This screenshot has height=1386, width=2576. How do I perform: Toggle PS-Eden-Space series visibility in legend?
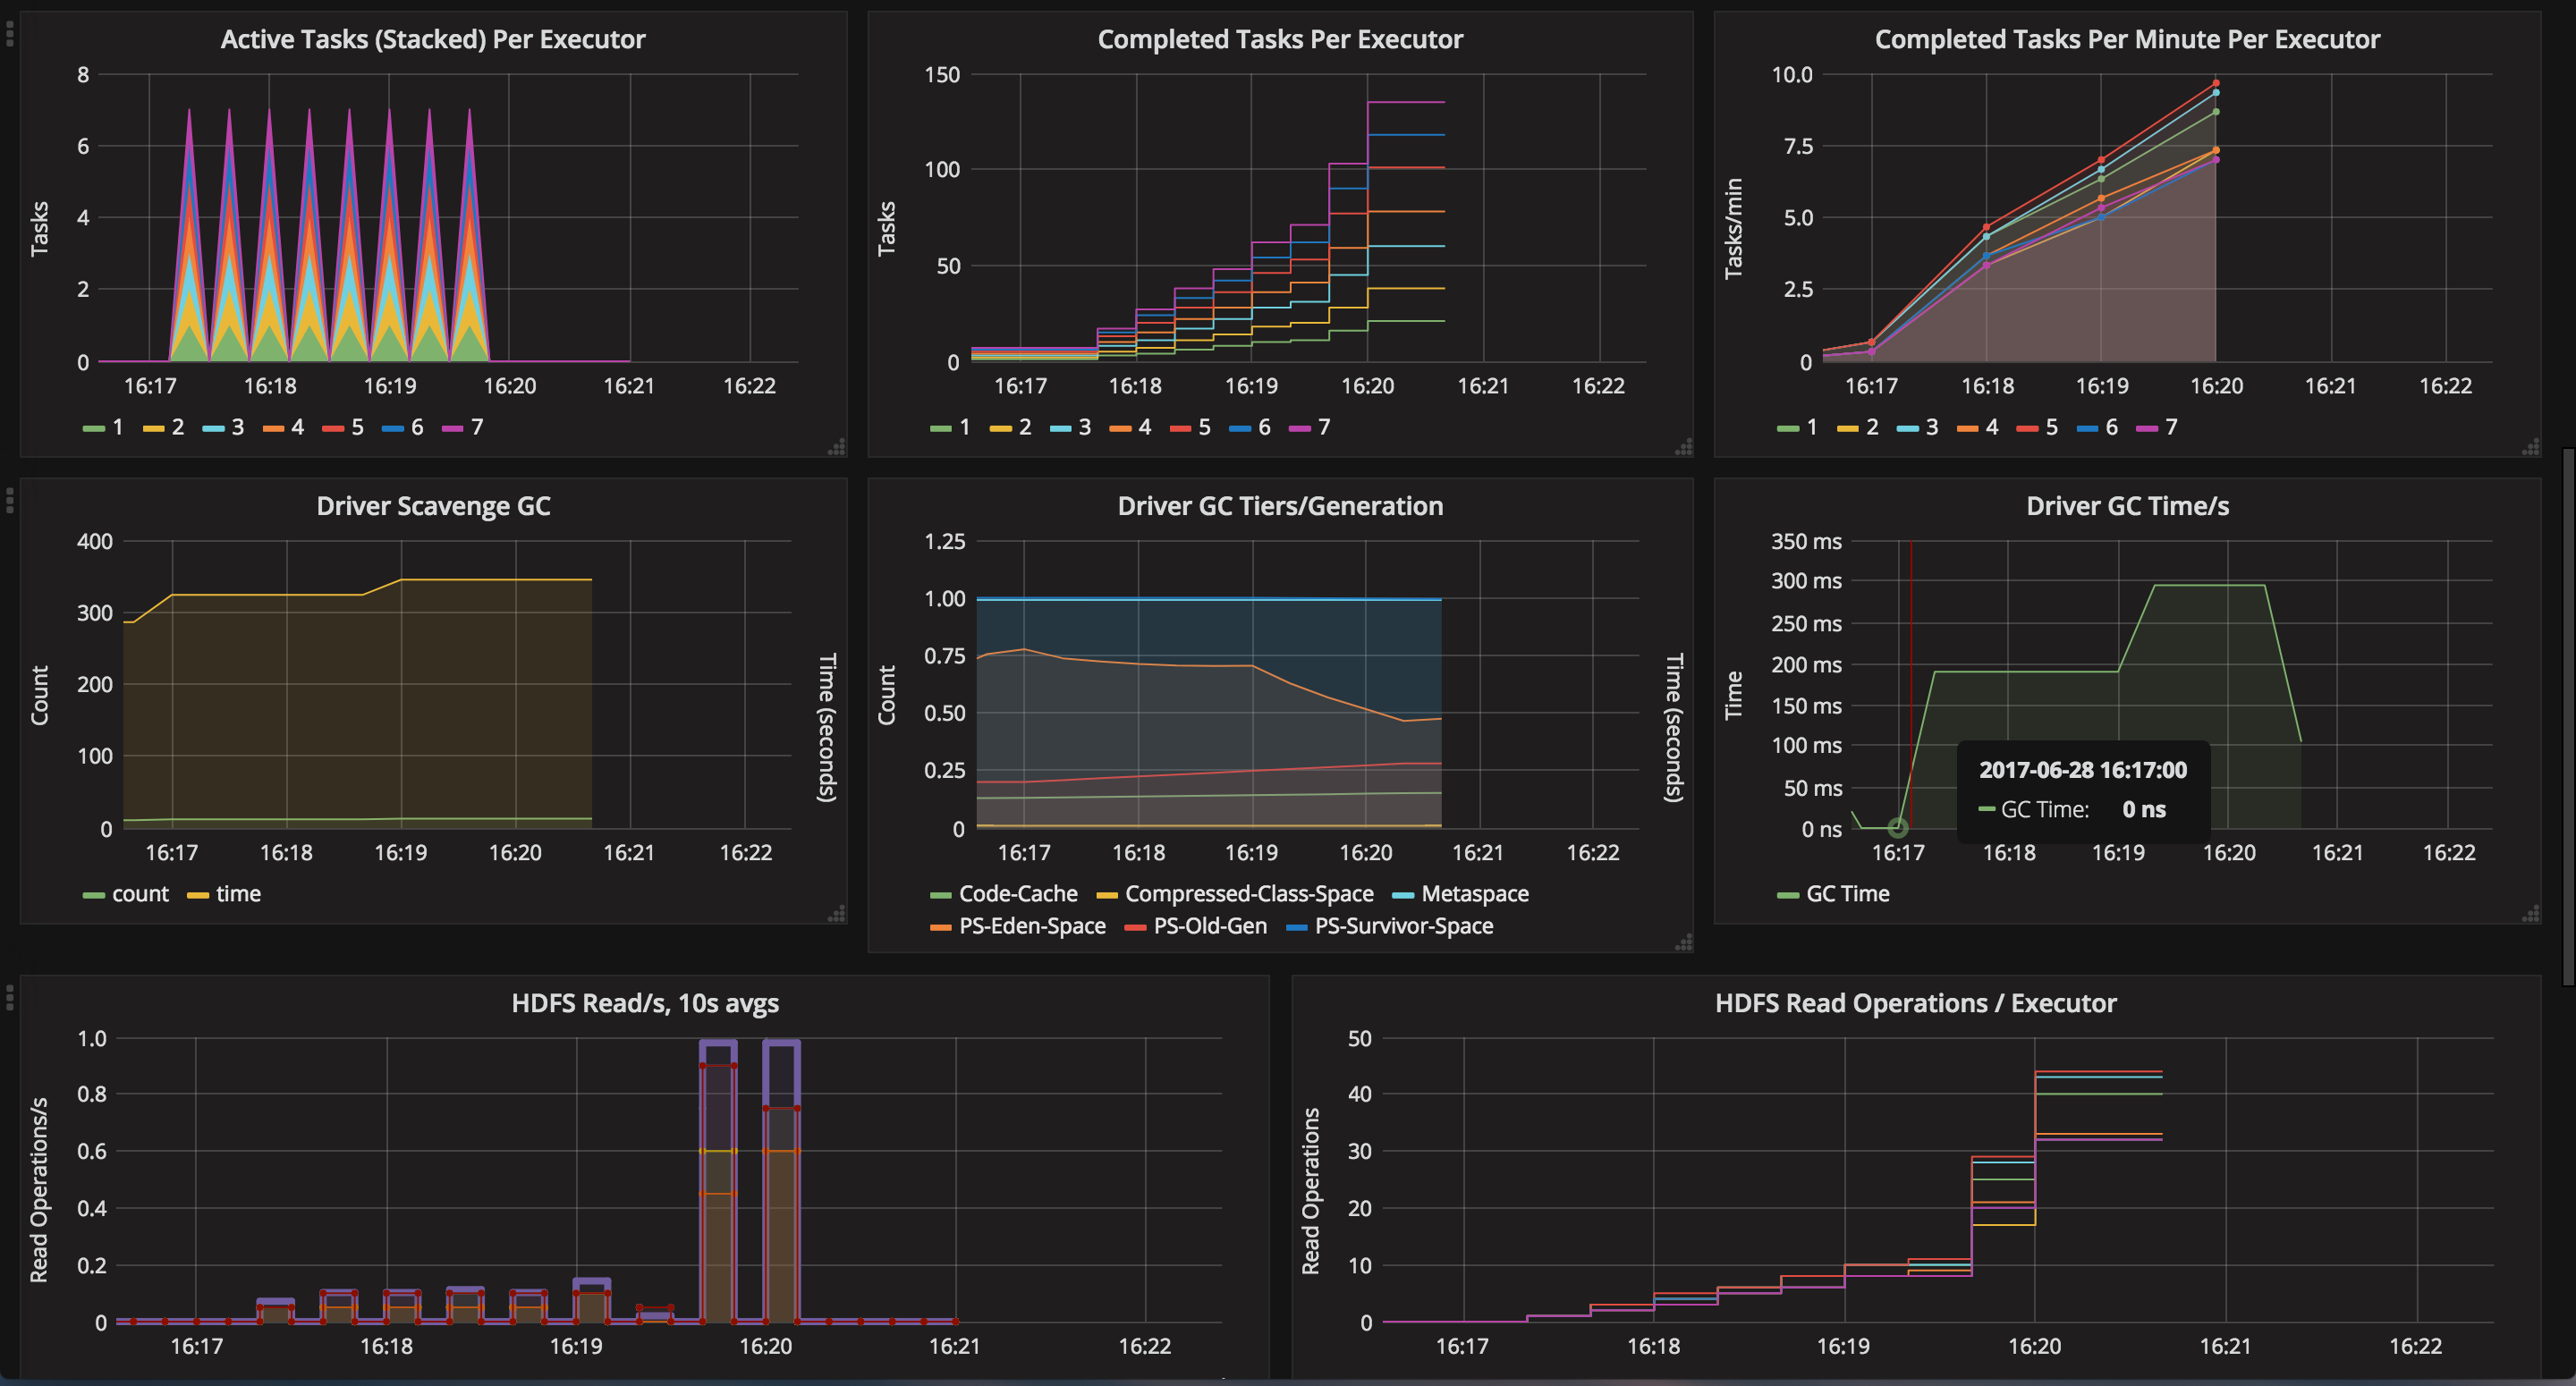1031,926
